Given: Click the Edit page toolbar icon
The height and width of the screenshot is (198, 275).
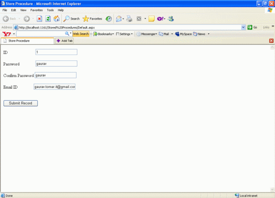Looking at the screenshot, I should 139,19.
